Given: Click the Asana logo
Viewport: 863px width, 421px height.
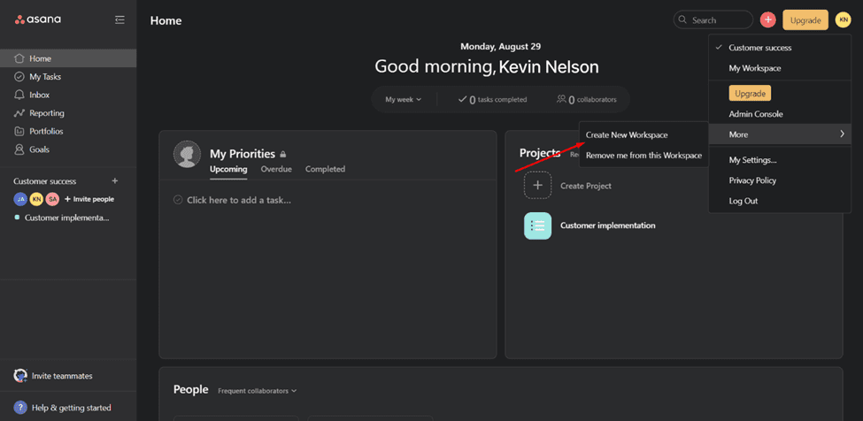Looking at the screenshot, I should pos(37,19).
